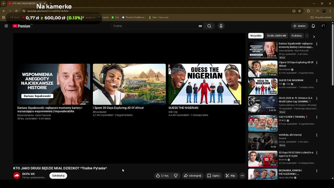Open GUESS THE NIGERIAN endscreen thumbnail
Viewport: 334px width, 188px height.
click(x=205, y=84)
